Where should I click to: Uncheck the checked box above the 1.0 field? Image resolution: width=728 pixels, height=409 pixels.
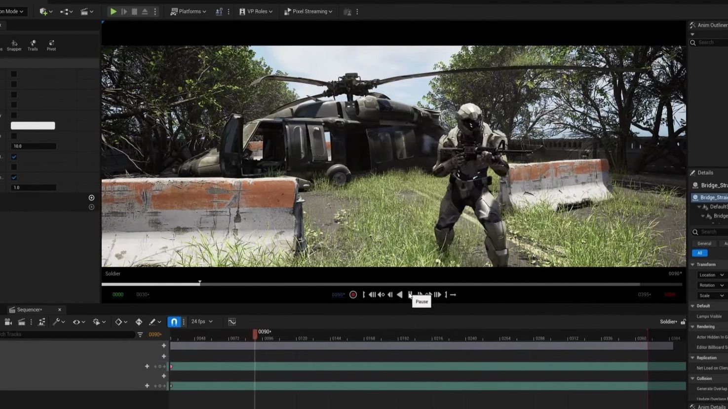[14, 177]
